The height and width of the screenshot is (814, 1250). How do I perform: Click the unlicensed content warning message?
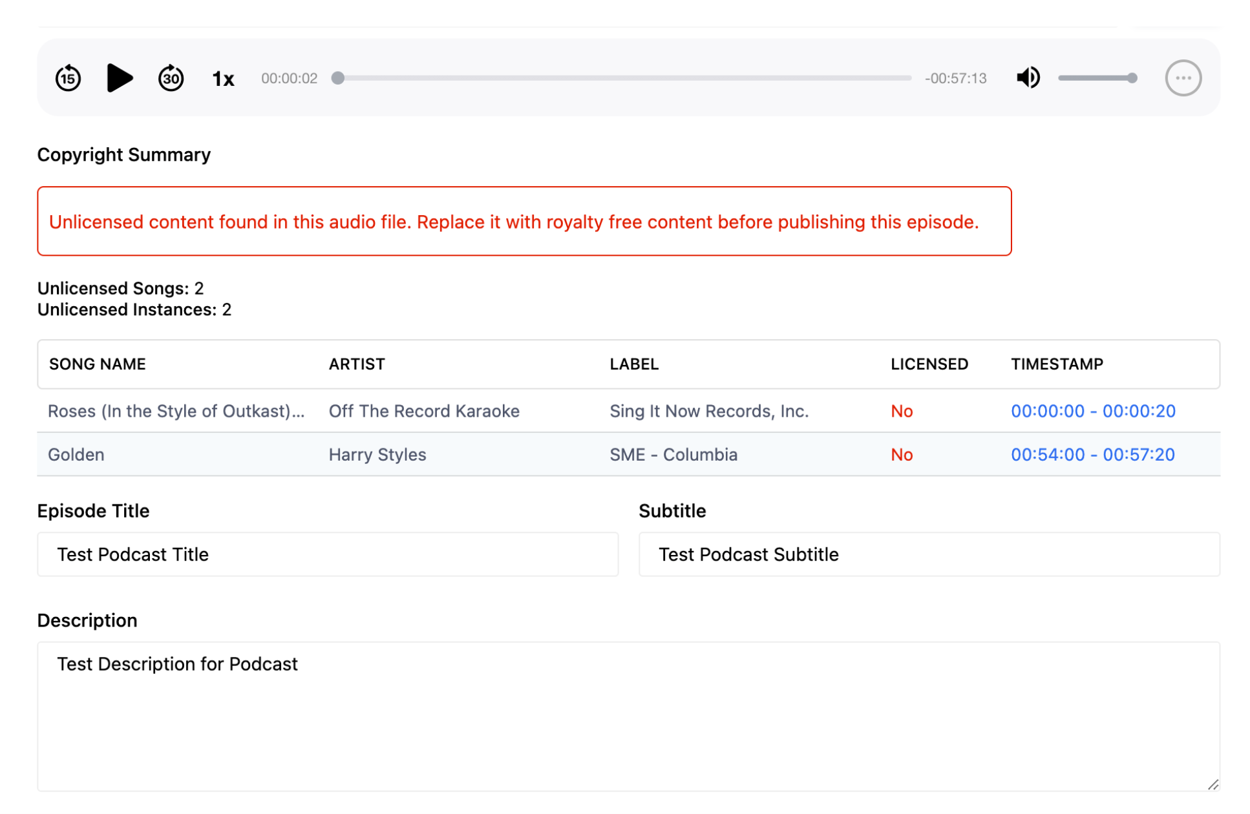pos(524,222)
